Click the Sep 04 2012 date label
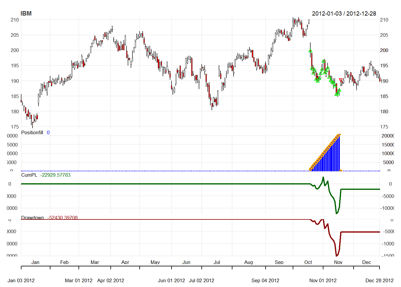401x287 pixels. pos(265,280)
